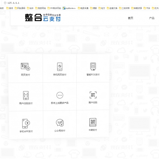This screenshot has height=159, width=159.
Task: Click the 用户扫码支付 text label
Action: point(26,103)
